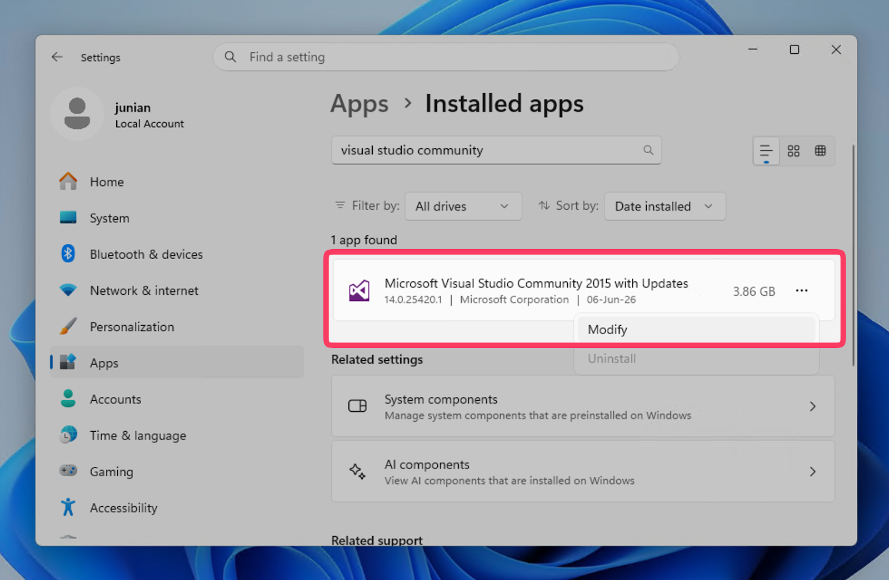
Task: Expand System components with its chevron
Action: coord(812,406)
